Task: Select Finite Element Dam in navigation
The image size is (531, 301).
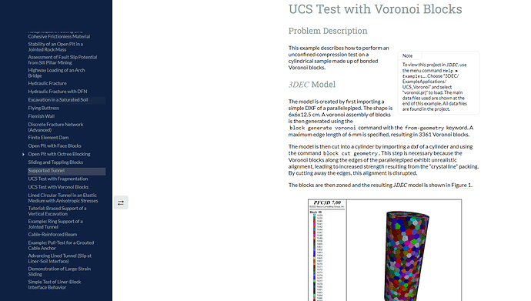Action: pyautogui.click(x=48, y=138)
